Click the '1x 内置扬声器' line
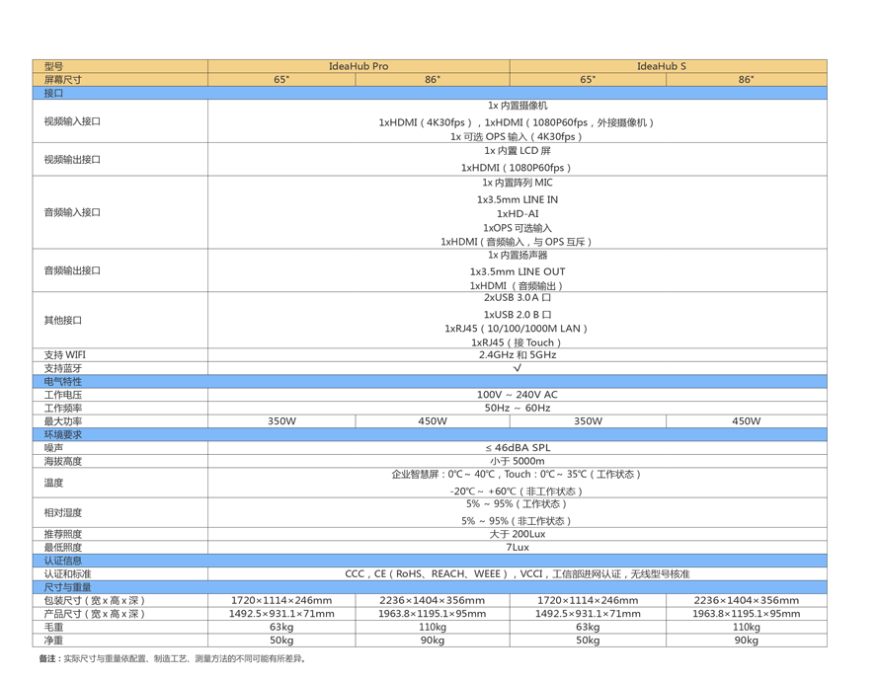This screenshot has width=878, height=681. (x=518, y=256)
